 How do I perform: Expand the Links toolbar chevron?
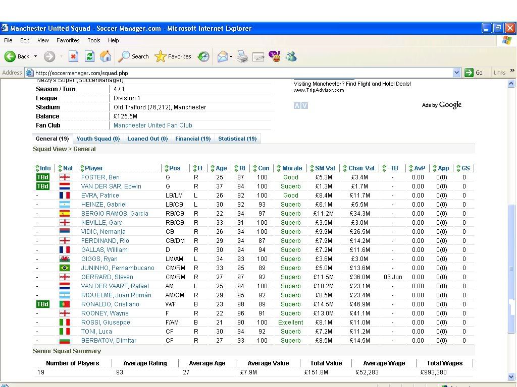click(512, 71)
